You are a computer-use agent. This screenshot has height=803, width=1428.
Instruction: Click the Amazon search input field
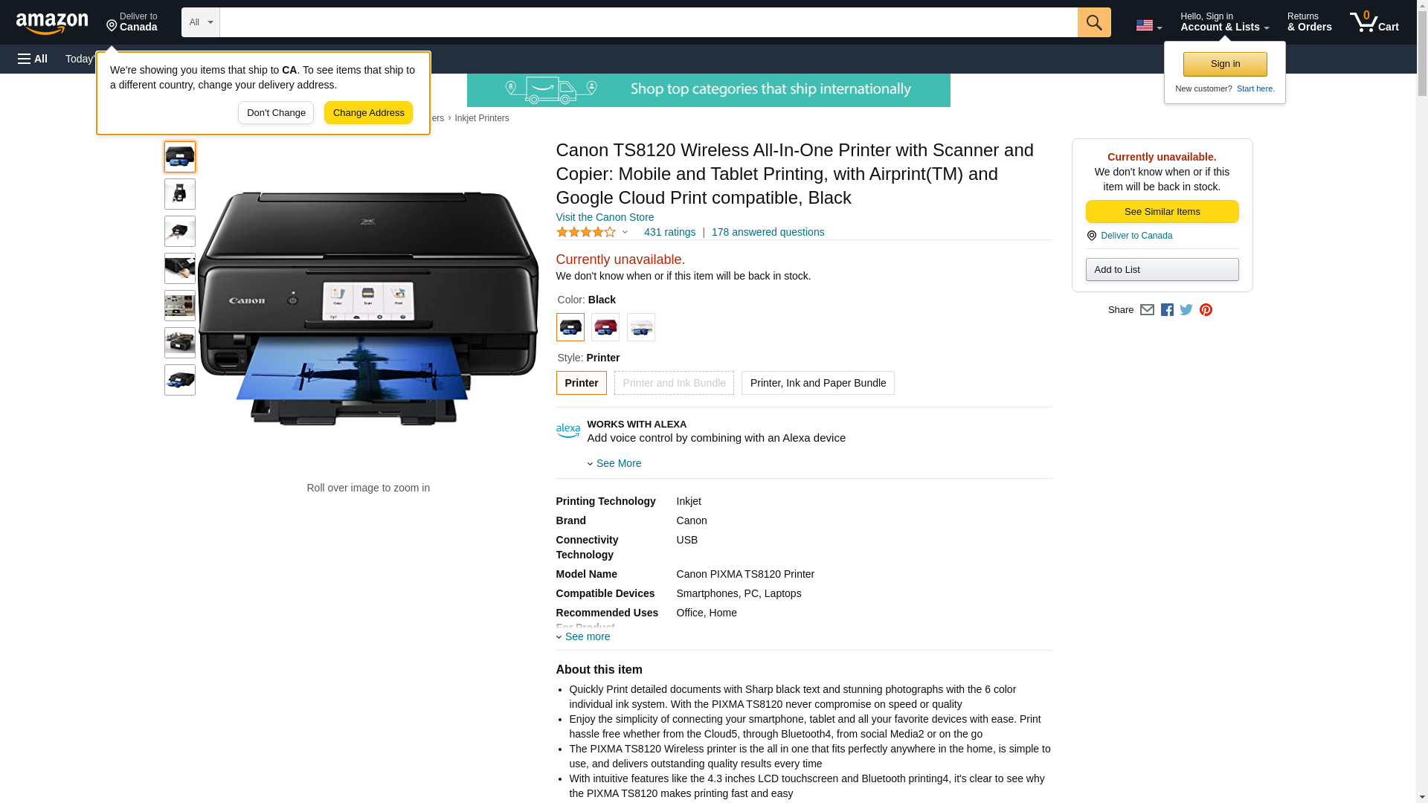pyautogui.click(x=649, y=22)
